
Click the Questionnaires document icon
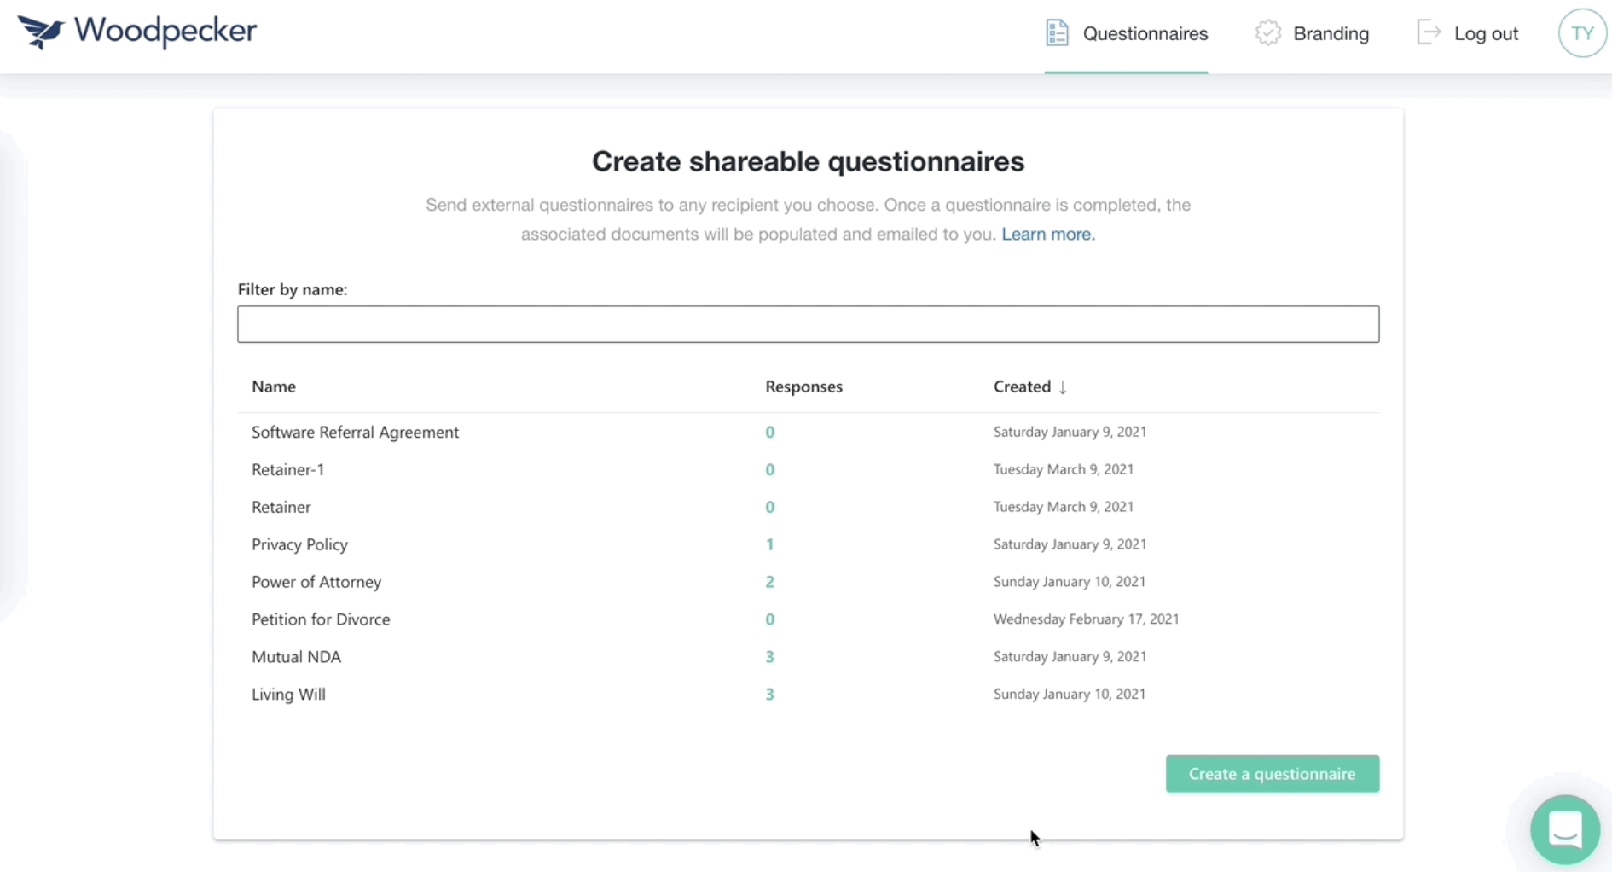coord(1057,33)
